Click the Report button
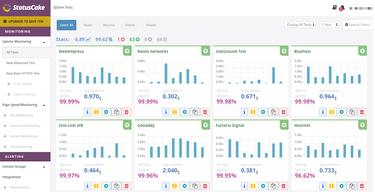375x192 pixels. 151,25
